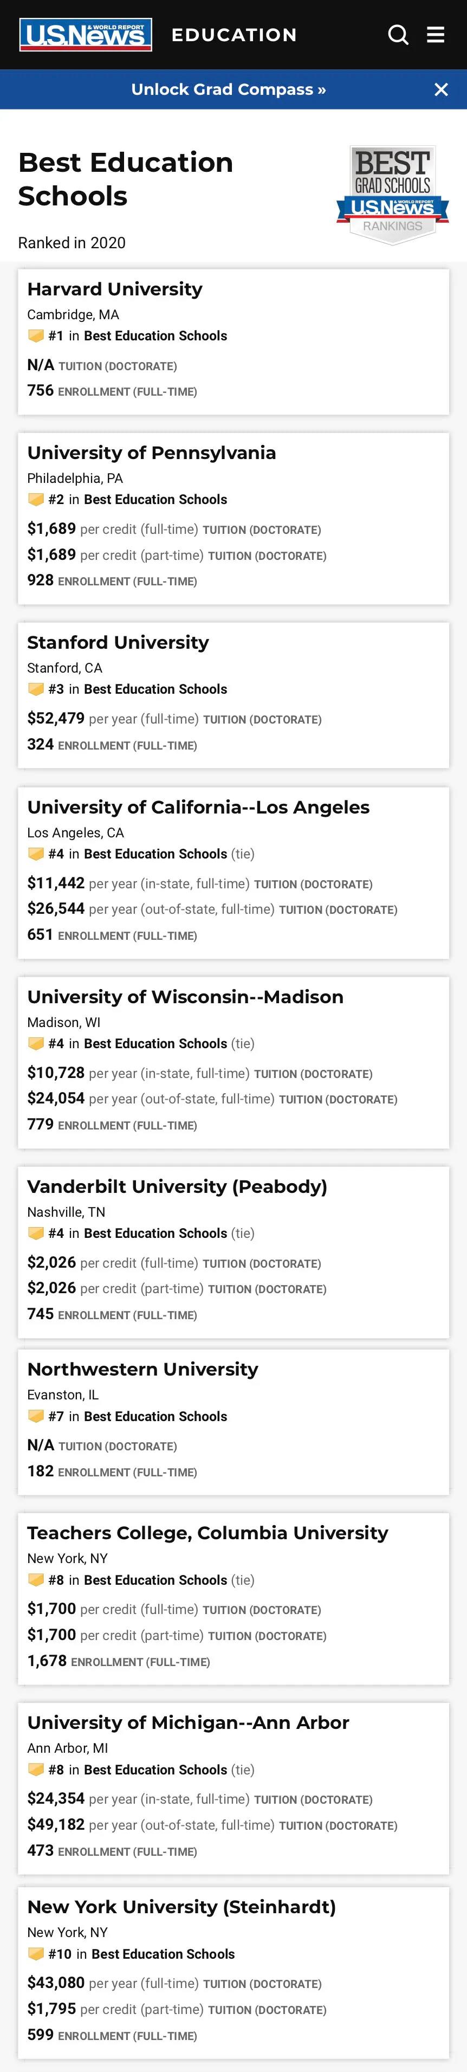Click the rank badge icon next to Harvard #1
The image size is (467, 2072).
click(35, 335)
